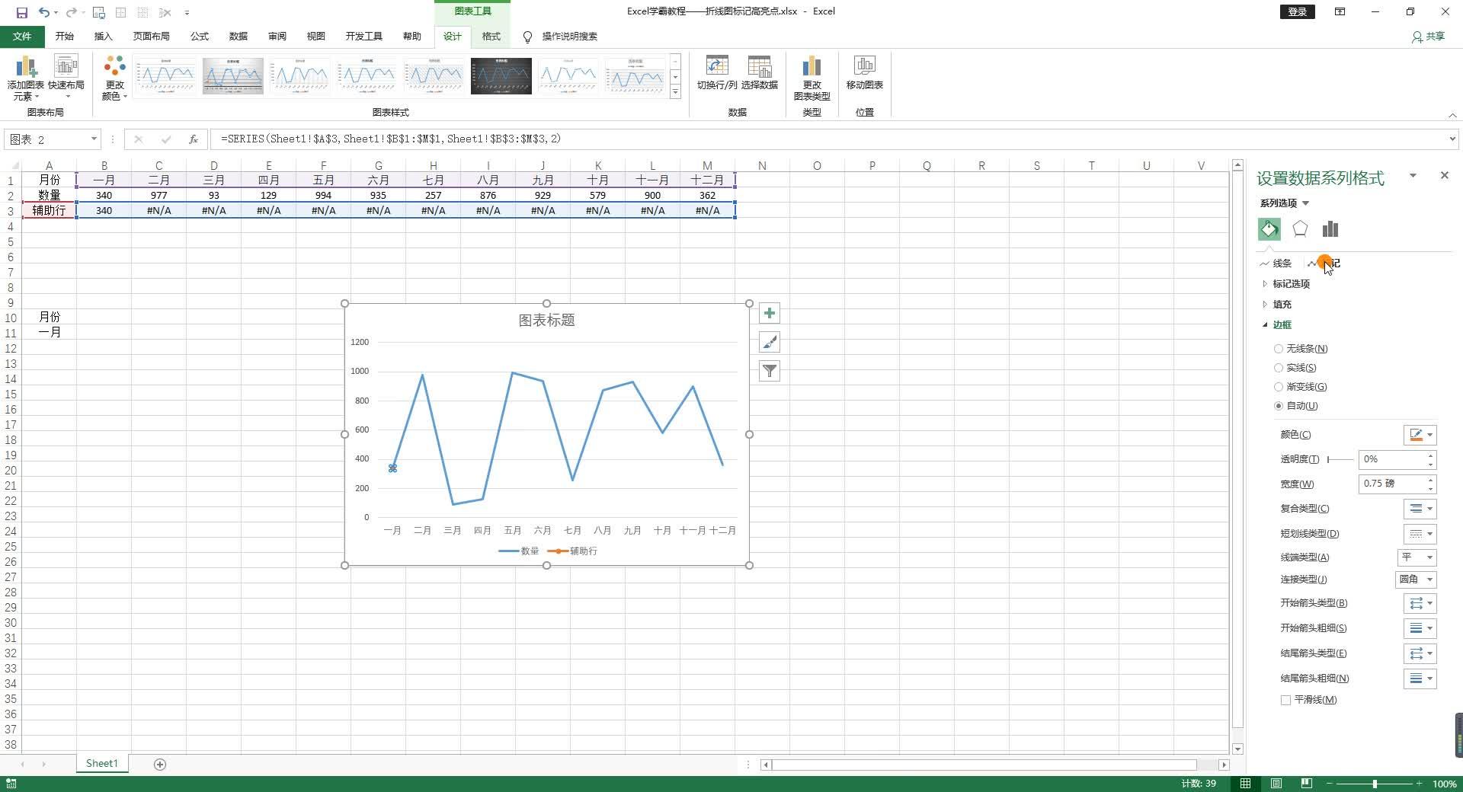1463x792 pixels.
Task: Click zoom in plus button
Action: [1419, 784]
